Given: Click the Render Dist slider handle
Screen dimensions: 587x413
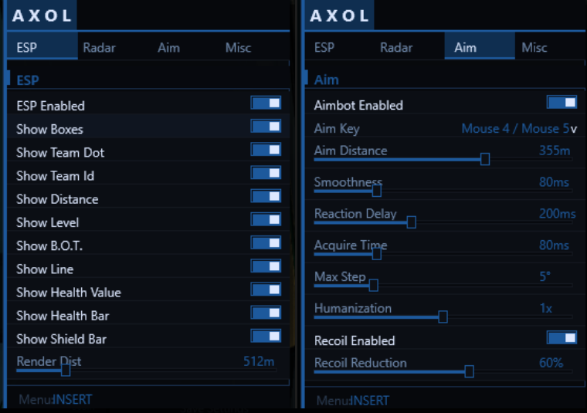Looking at the screenshot, I should (x=66, y=371).
